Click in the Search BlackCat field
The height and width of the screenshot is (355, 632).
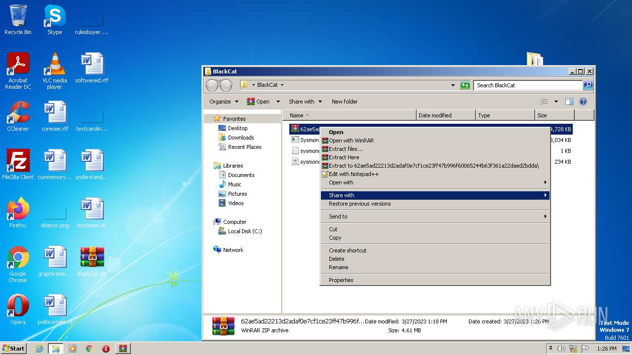click(528, 85)
